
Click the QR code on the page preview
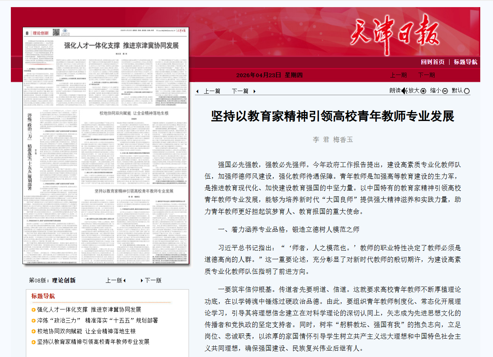click(x=56, y=32)
